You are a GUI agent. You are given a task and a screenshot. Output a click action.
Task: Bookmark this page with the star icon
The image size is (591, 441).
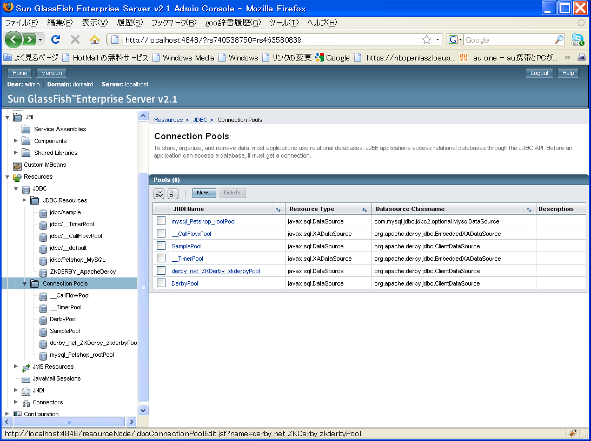(426, 39)
